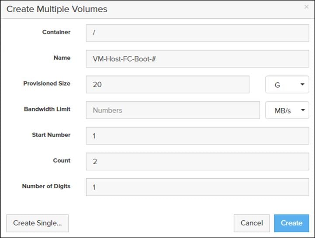This screenshot has width=315, height=238.
Task: Focus the Number of Digits field
Action: 197,187
